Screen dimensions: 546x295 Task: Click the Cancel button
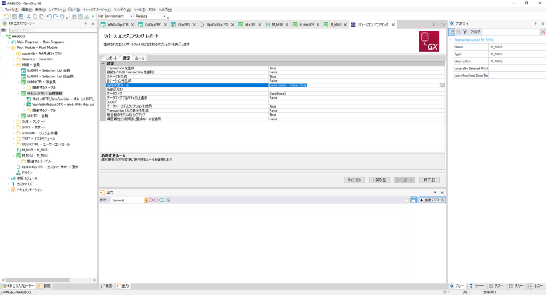(354, 180)
